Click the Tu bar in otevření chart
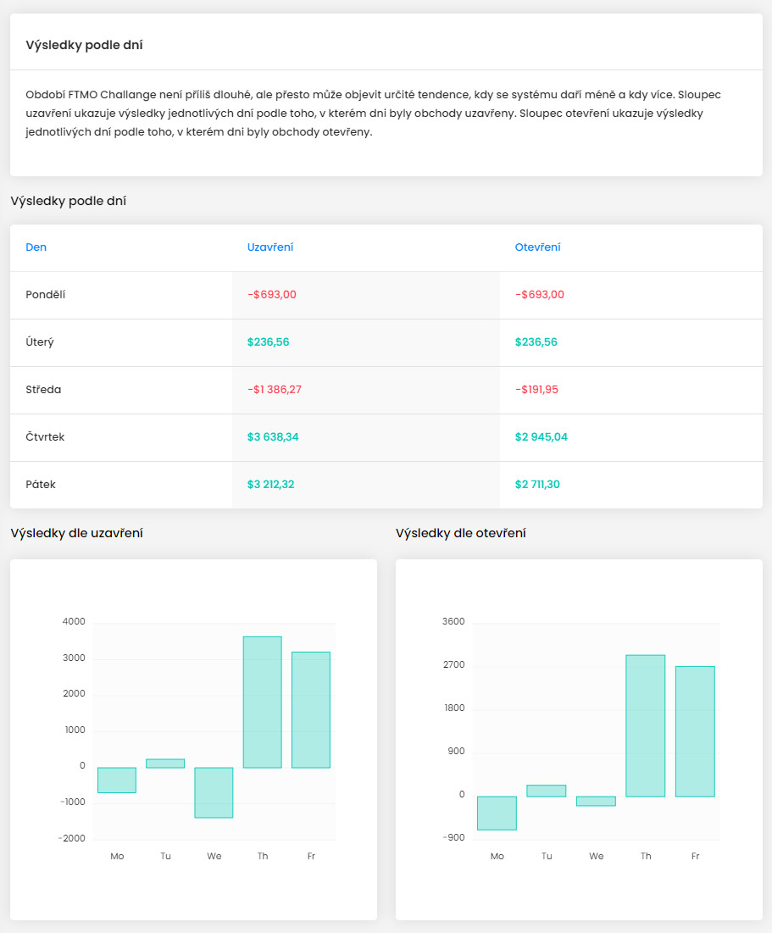The image size is (772, 933). 547,791
